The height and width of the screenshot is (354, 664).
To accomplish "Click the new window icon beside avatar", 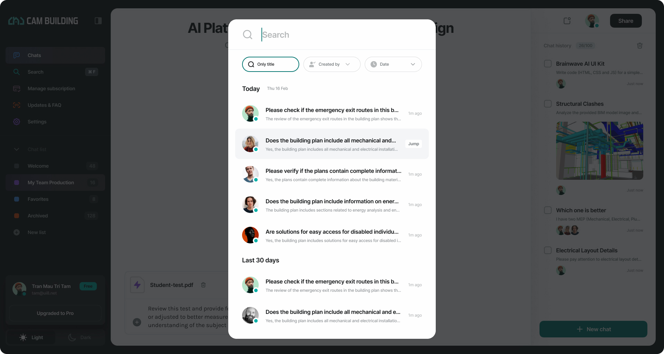I will click(x=567, y=21).
